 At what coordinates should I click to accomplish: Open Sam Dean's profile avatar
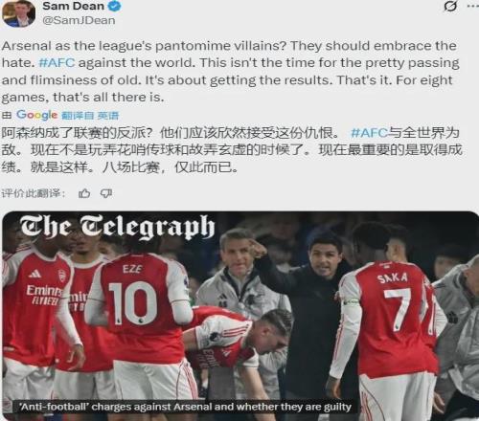click(18, 13)
